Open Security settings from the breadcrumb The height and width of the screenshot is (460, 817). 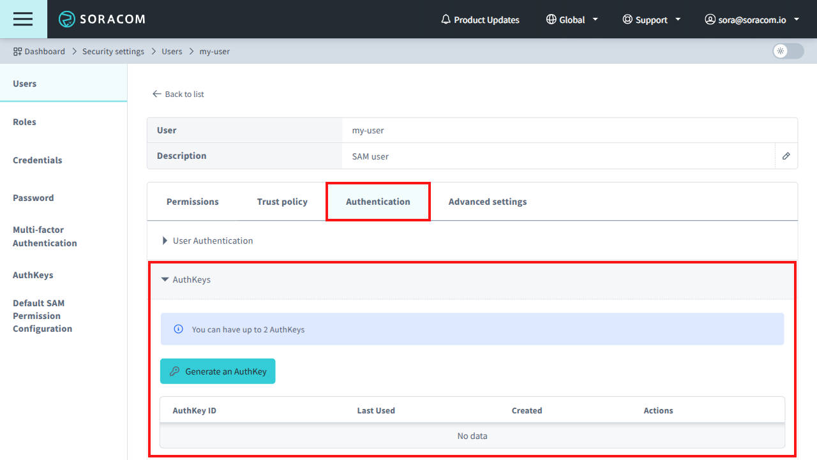[x=113, y=51]
